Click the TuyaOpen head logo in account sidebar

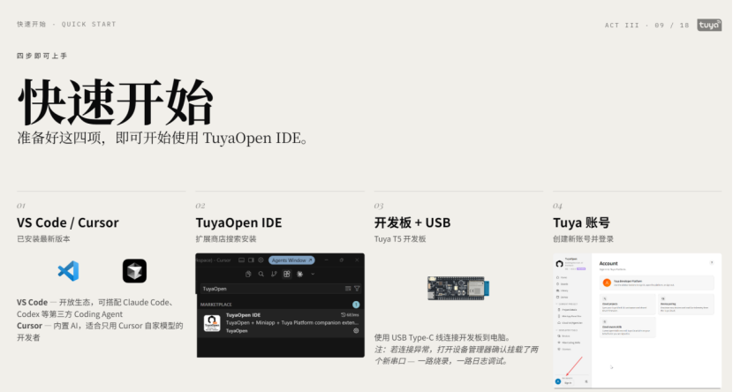[560, 264]
